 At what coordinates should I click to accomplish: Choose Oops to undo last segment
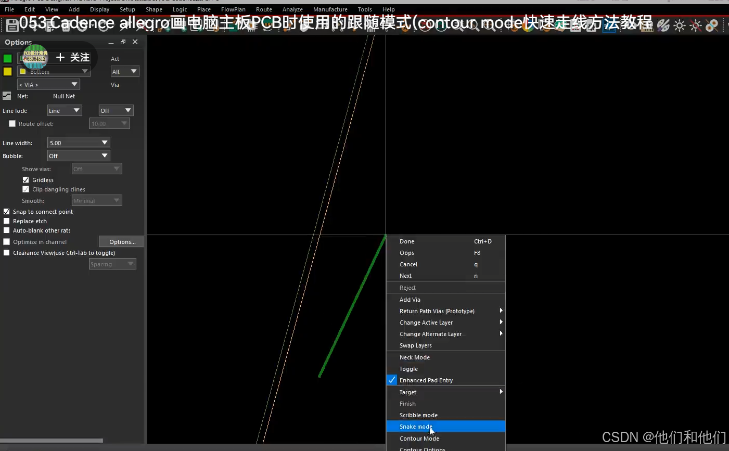pyautogui.click(x=446, y=253)
